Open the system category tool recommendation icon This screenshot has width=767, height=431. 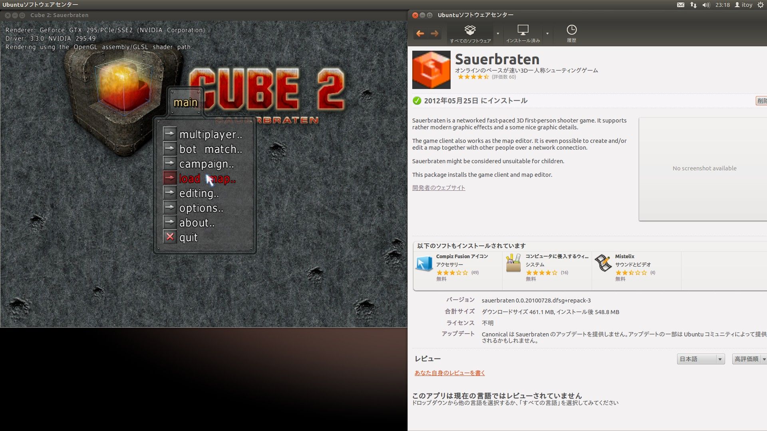513,264
